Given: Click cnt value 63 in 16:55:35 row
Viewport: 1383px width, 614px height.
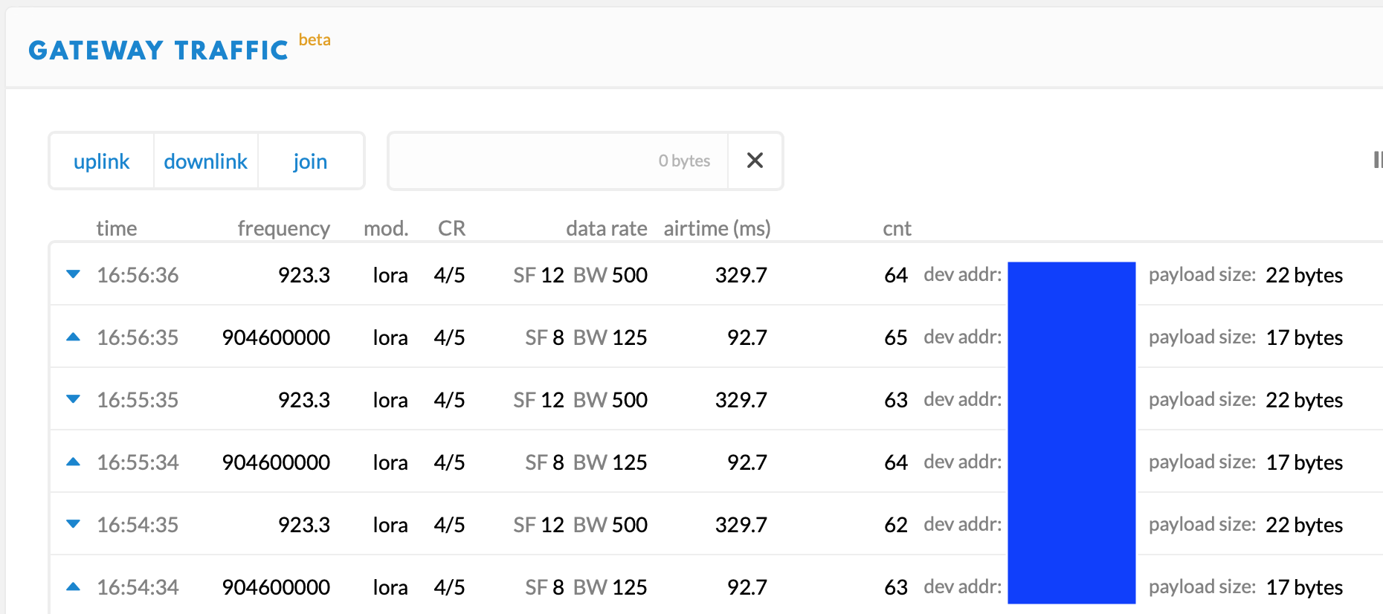Looking at the screenshot, I should [x=896, y=400].
